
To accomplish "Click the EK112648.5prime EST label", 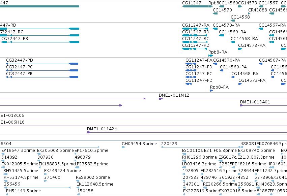I will click(95, 184).
